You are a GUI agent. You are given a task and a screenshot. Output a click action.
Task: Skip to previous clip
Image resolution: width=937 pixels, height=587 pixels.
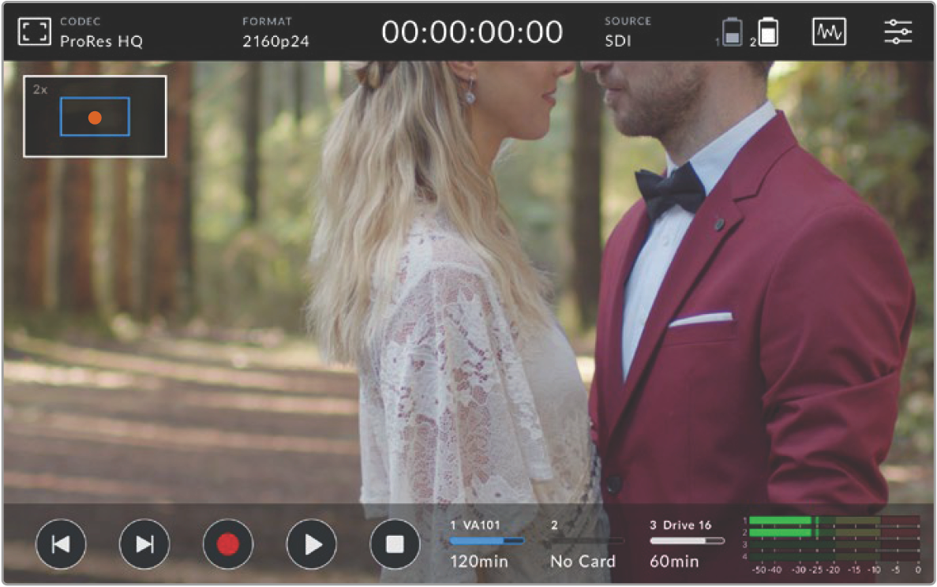(61, 544)
